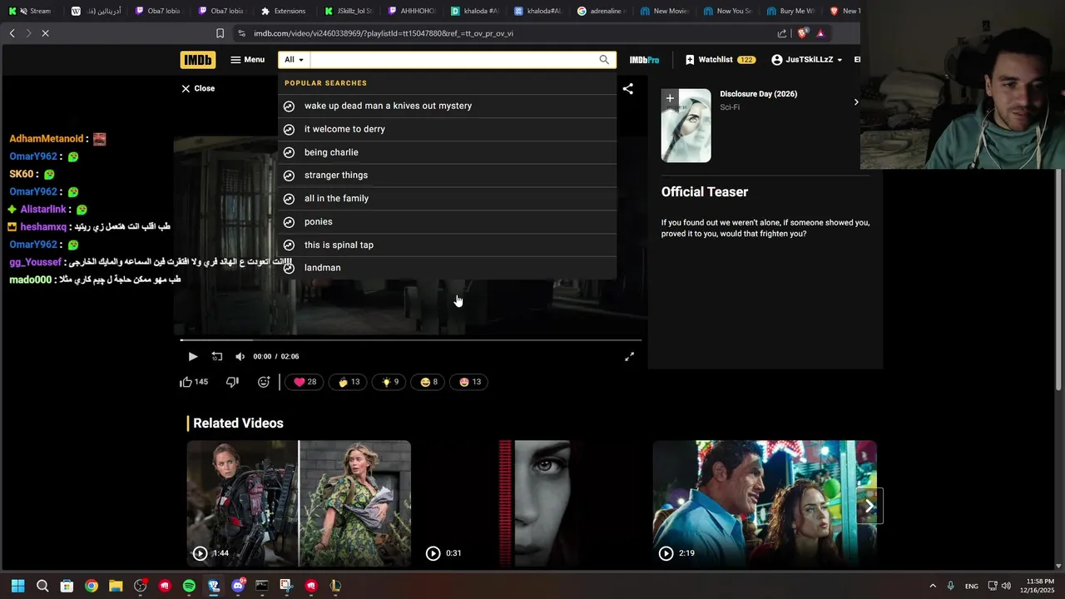Open Disclosure Day (2026) title chevron
Viewport: 1065px width, 599px height.
click(856, 101)
